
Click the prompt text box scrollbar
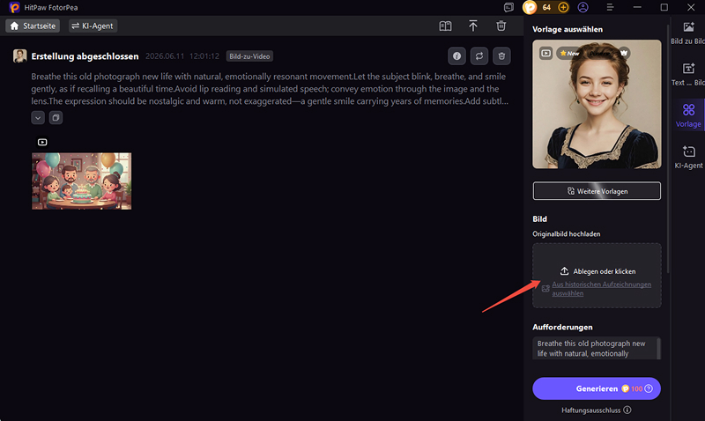[x=658, y=348]
